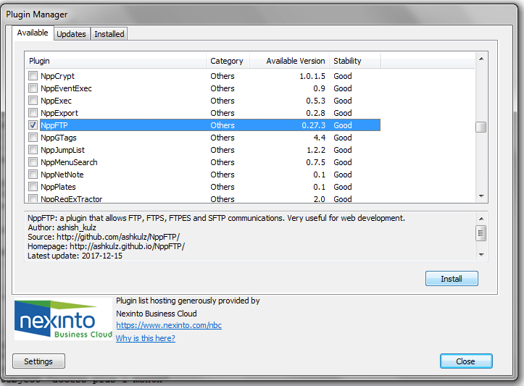Viewport: 524px width, 386px height.
Task: Open plugin manager Settings
Action: (x=38, y=361)
